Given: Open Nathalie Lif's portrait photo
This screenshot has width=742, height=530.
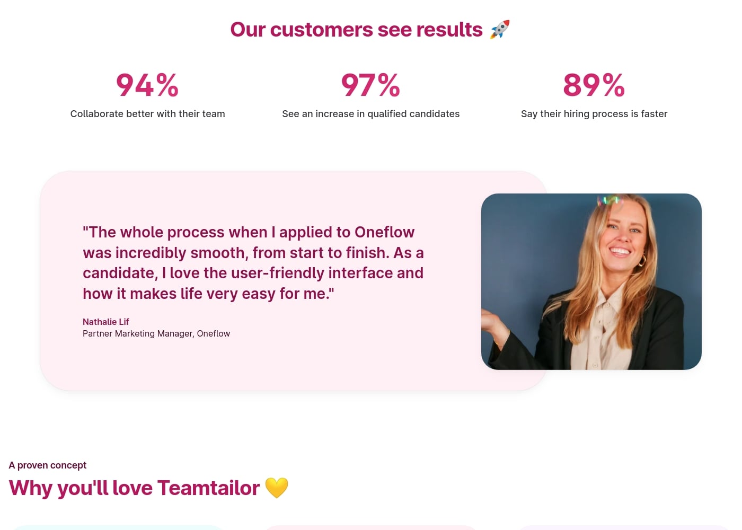Looking at the screenshot, I should (591, 281).
